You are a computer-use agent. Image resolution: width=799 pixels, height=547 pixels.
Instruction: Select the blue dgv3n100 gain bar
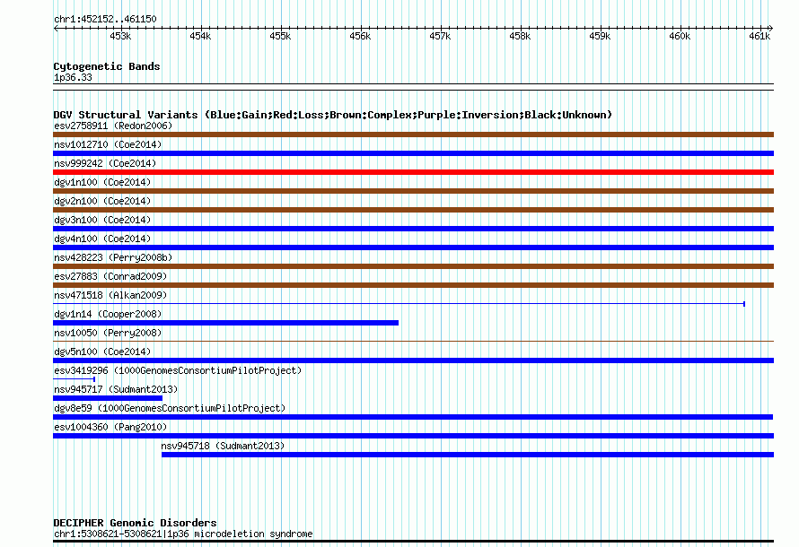(413, 229)
